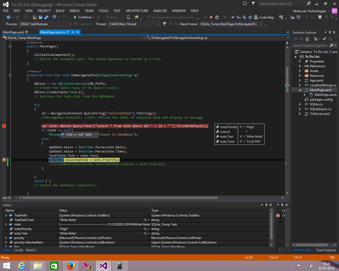Click the Open File folder icon

click(35, 17)
